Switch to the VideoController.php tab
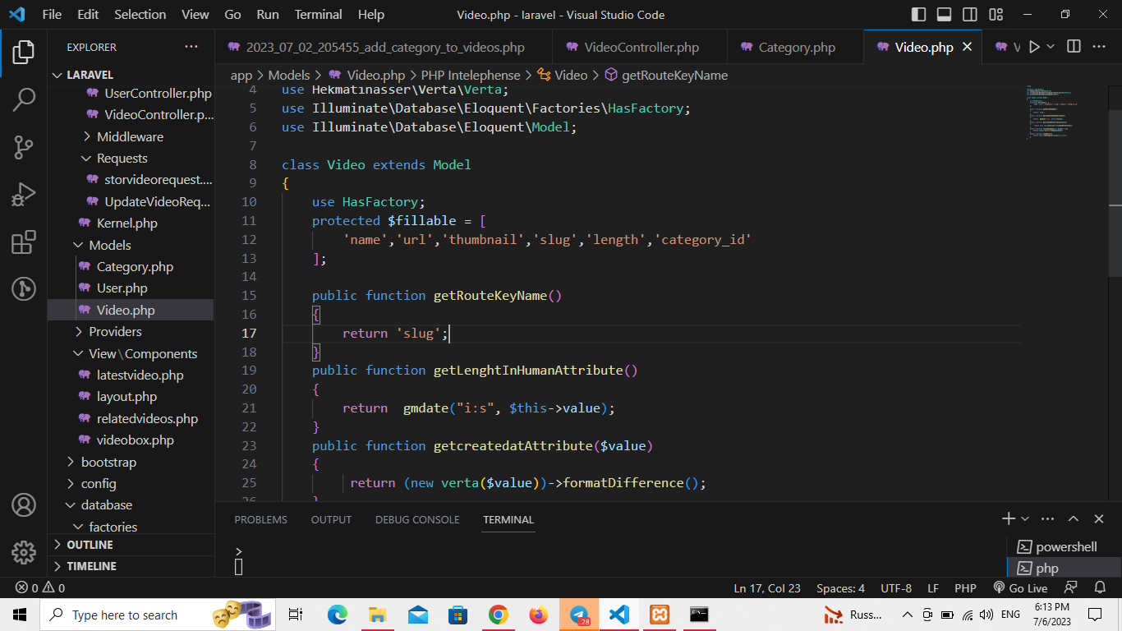Viewport: 1122px width, 631px height. [640, 47]
